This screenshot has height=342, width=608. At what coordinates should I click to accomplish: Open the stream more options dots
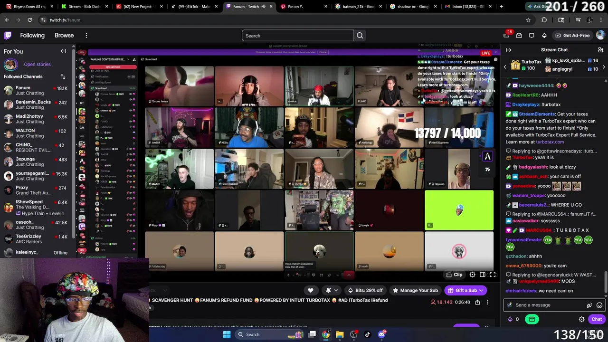(487, 302)
